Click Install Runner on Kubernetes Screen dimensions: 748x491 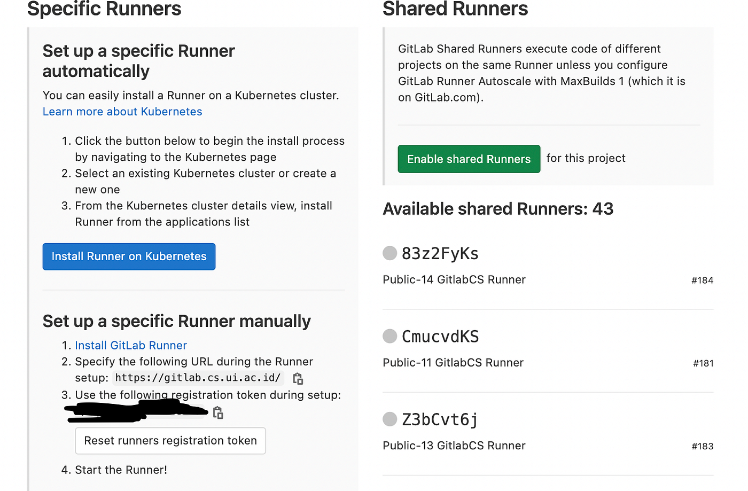[129, 256]
